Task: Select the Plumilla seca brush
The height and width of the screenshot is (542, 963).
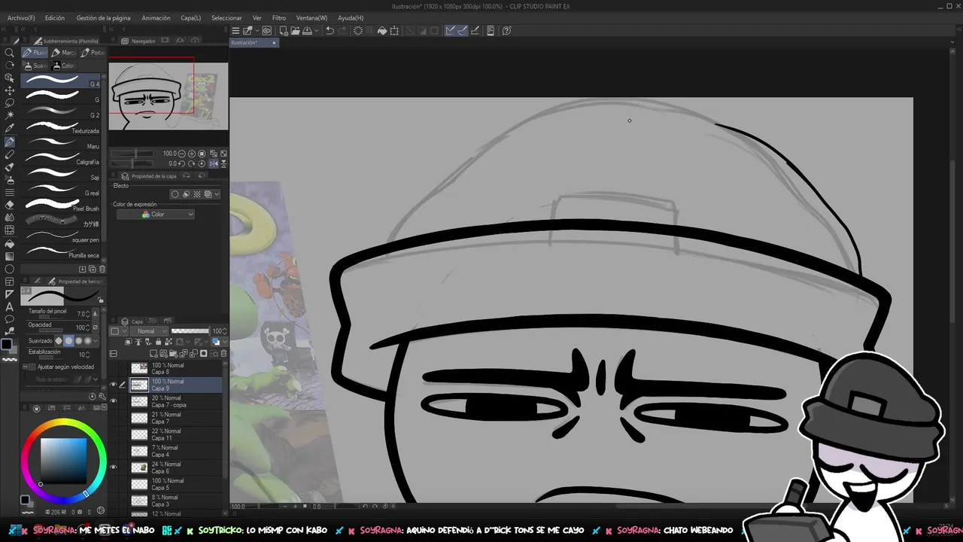Action: coord(62,252)
